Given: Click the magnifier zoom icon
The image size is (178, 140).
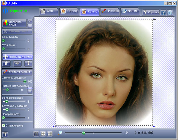Looking at the screenshot, I should click(60, 133).
